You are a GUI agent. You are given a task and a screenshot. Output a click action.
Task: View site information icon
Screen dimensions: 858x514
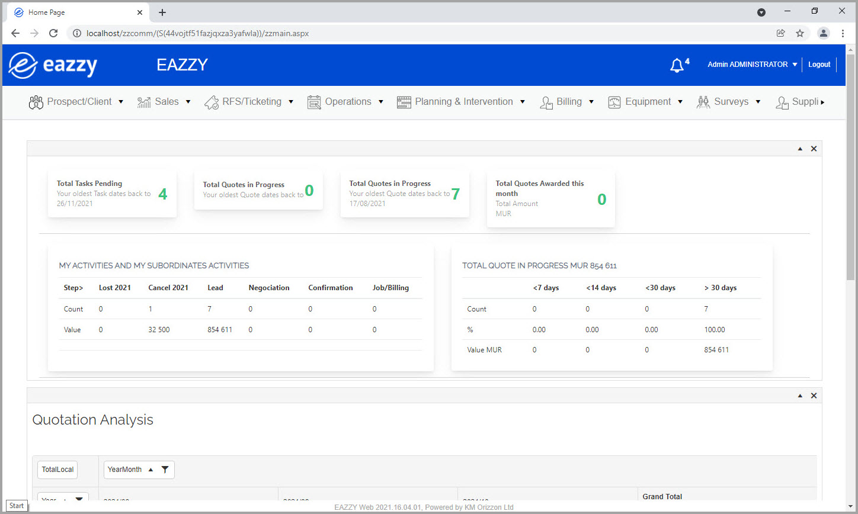pos(77,33)
